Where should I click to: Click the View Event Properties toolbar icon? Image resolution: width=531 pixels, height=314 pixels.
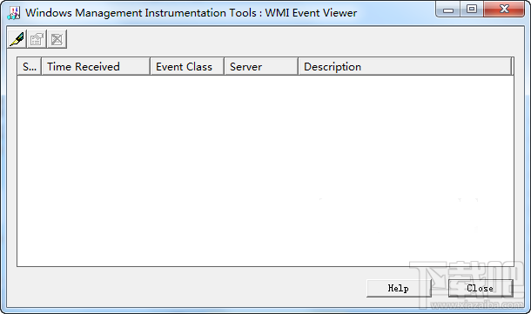[37, 39]
